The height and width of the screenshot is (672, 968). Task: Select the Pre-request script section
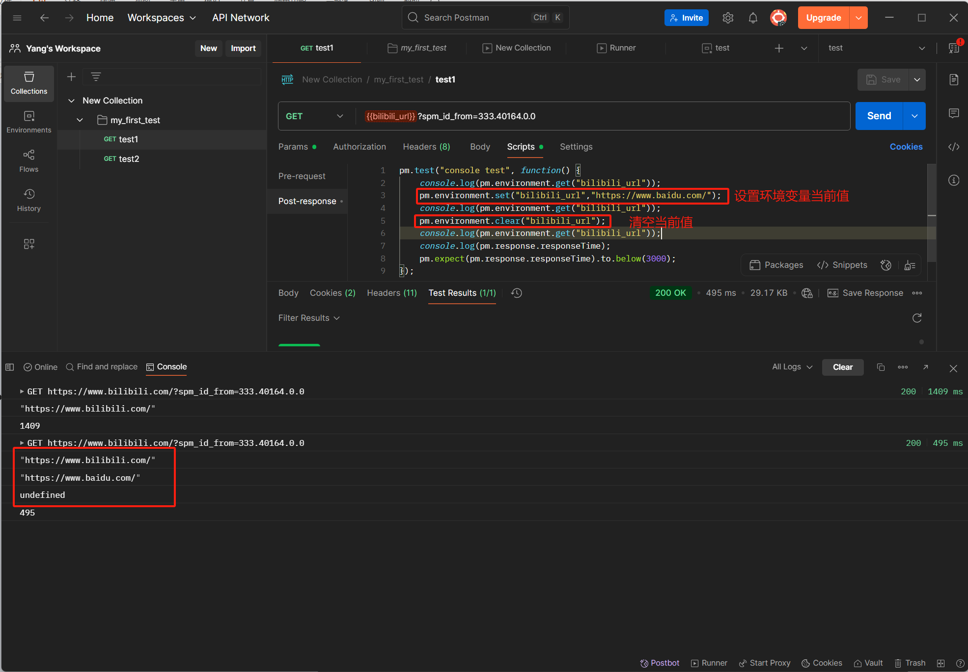click(302, 176)
